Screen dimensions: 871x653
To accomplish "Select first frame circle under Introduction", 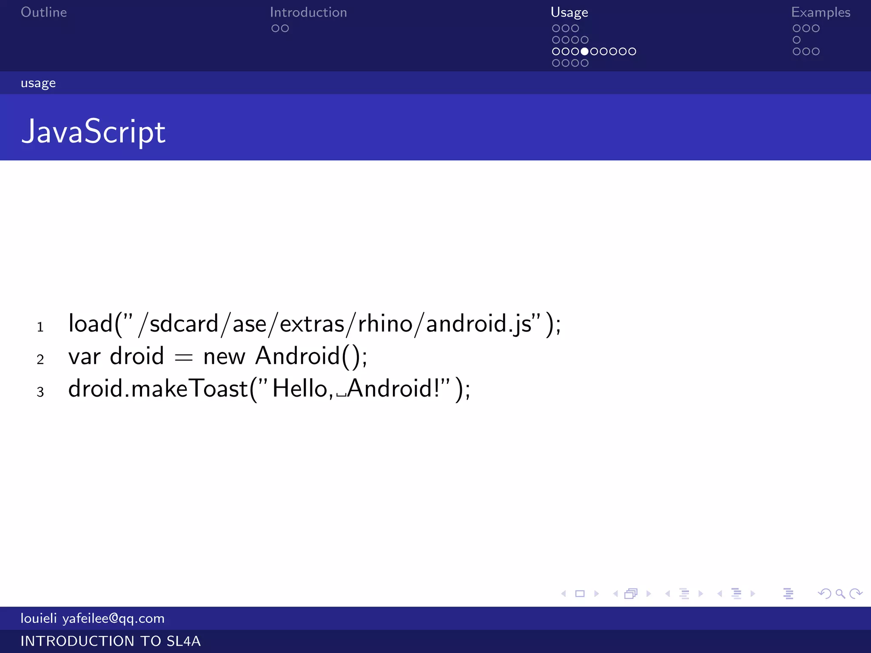I will pyautogui.click(x=275, y=28).
